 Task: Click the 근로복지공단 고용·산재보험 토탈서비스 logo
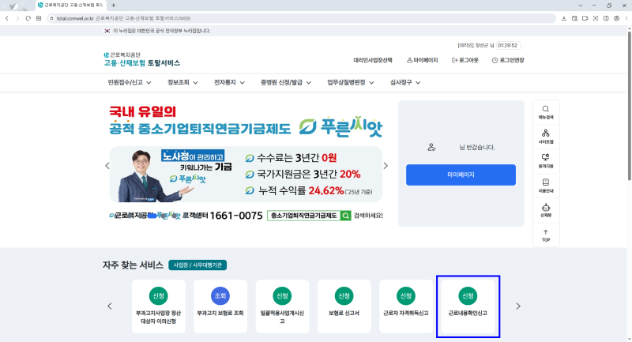point(141,59)
